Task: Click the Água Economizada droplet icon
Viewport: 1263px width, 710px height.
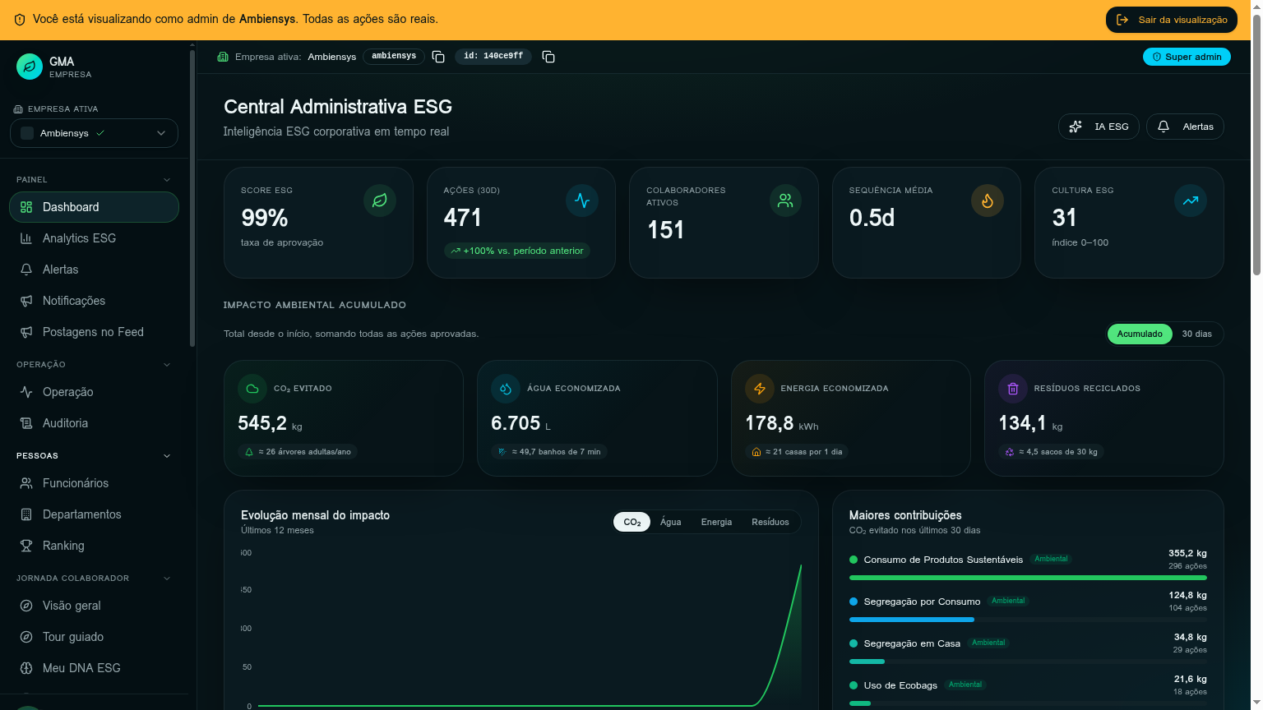Action: click(506, 389)
